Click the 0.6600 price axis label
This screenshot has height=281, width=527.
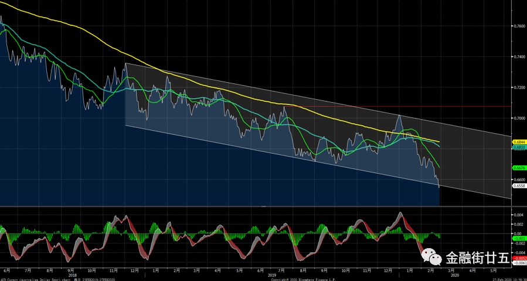(519, 180)
